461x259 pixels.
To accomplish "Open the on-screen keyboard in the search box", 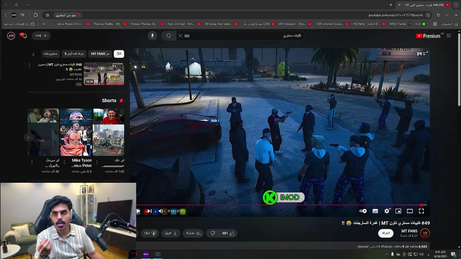I will (x=187, y=36).
